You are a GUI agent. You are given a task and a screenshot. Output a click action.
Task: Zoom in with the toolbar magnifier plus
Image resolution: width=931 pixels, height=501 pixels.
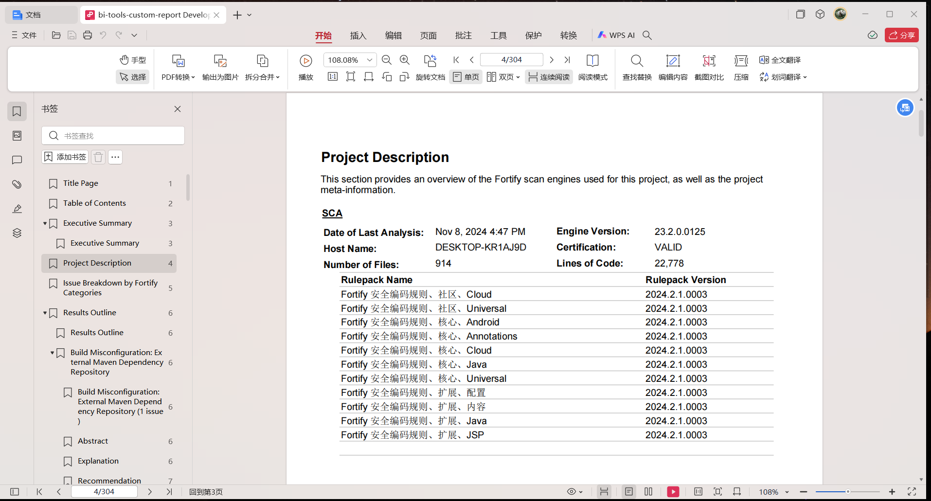(405, 60)
